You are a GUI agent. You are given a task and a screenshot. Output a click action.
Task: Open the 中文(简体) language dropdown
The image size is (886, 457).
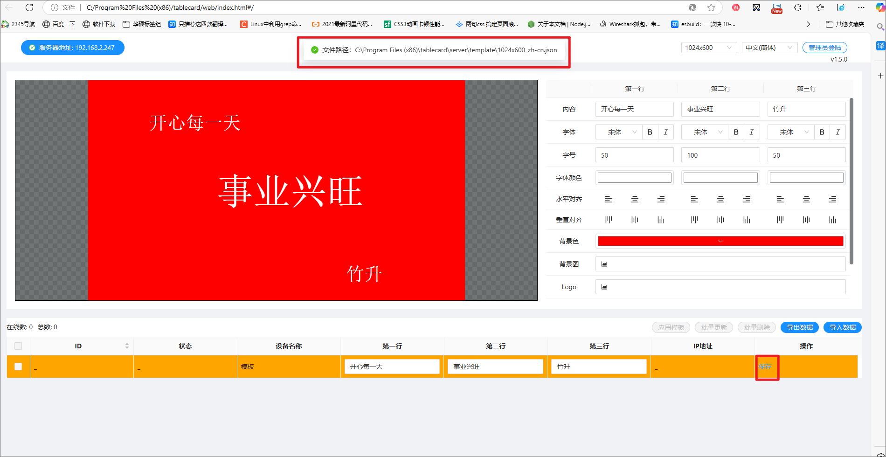pos(769,48)
